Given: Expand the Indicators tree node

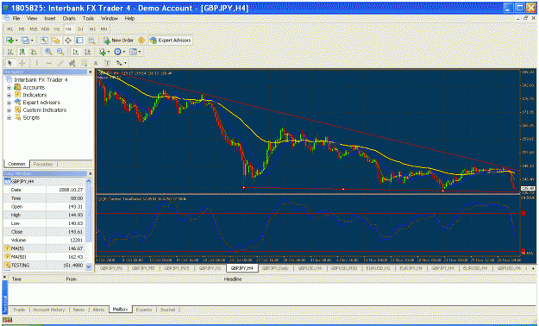Looking at the screenshot, I should click(9, 95).
